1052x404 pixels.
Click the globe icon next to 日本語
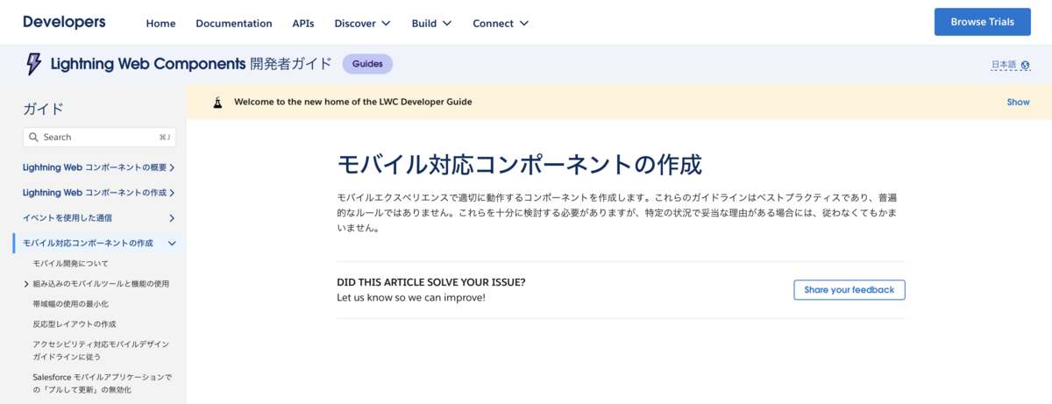click(1025, 65)
